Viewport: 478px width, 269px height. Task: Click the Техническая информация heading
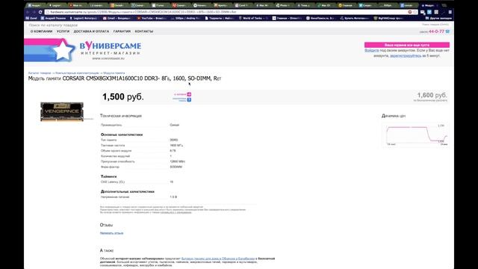pos(121,116)
